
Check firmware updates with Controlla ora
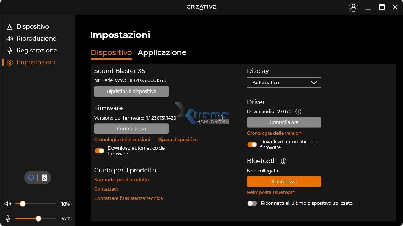(131, 128)
